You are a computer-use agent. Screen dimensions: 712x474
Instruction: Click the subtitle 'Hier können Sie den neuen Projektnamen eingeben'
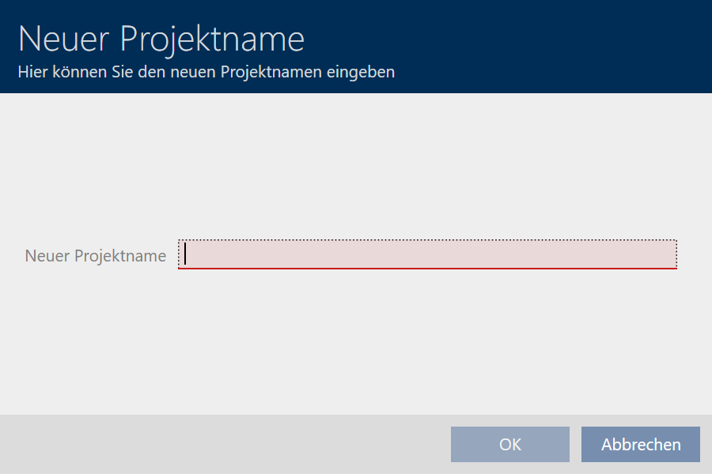[206, 73]
